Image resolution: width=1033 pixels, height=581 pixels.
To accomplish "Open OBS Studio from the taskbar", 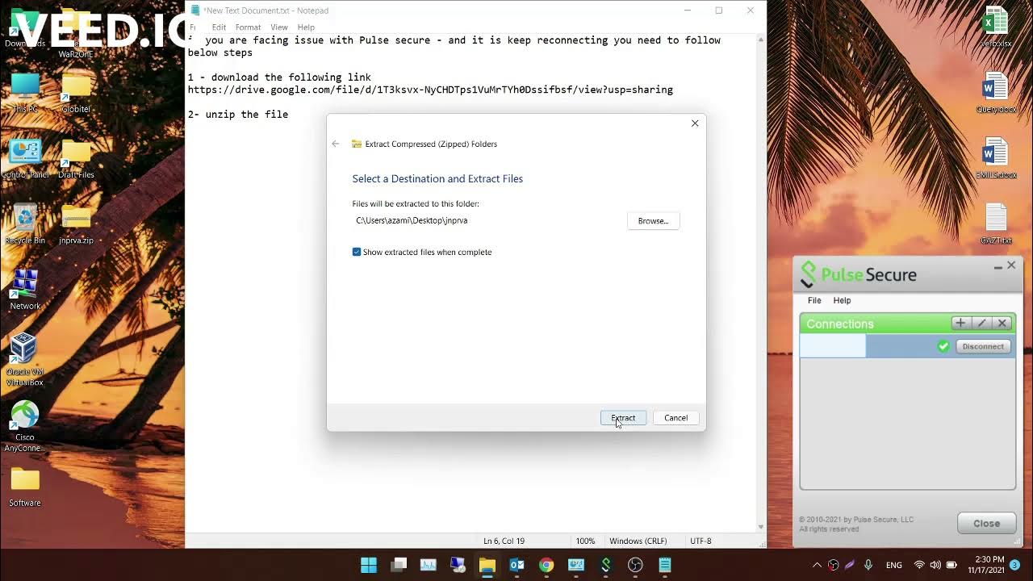I will click(635, 565).
